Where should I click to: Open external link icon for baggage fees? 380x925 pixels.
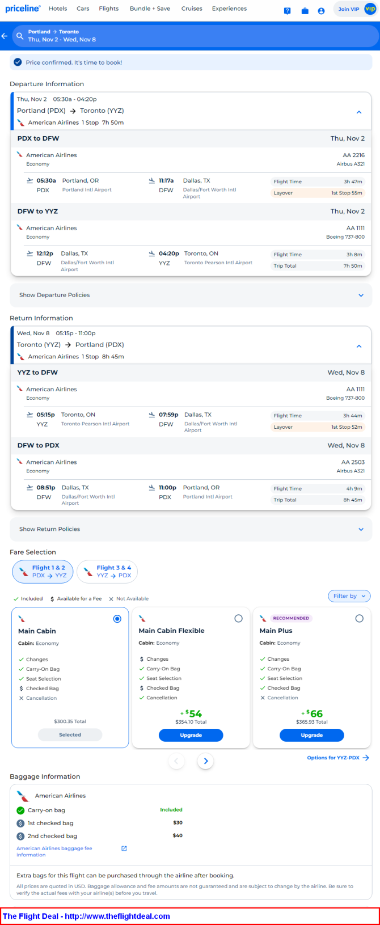point(124,848)
